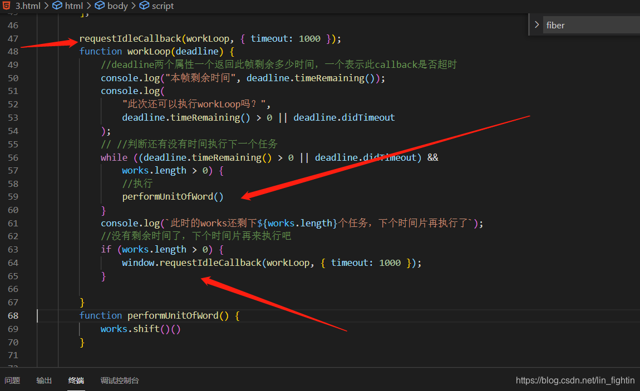The width and height of the screenshot is (640, 391).
Task: Switch to the 输出 panel tab
Action: coord(44,380)
